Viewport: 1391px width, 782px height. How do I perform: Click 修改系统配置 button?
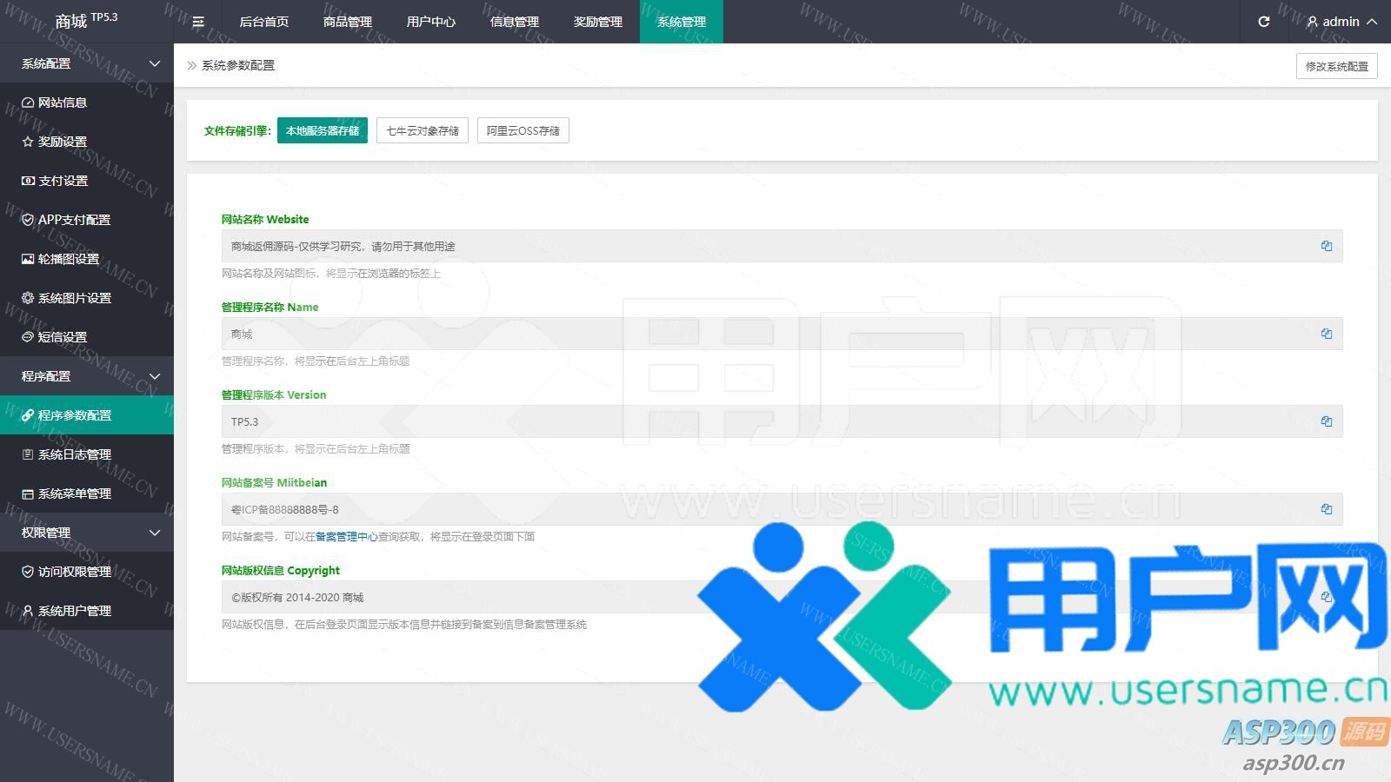tap(1337, 66)
